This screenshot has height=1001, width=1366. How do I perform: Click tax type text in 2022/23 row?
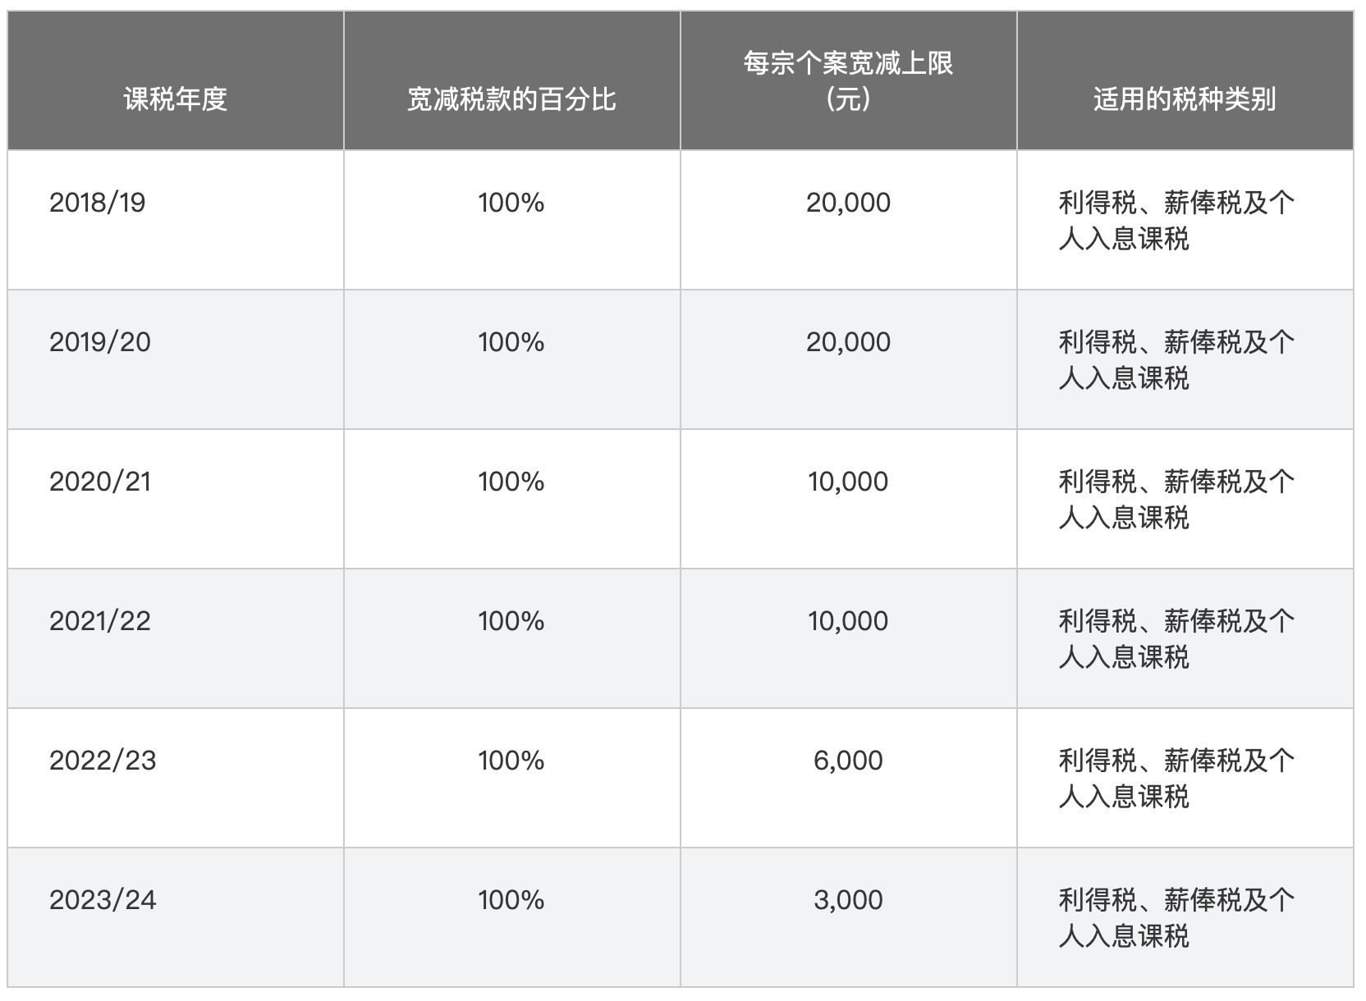[x=1176, y=778]
